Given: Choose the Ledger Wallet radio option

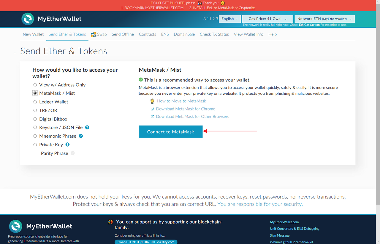Looking at the screenshot, I should tap(35, 102).
